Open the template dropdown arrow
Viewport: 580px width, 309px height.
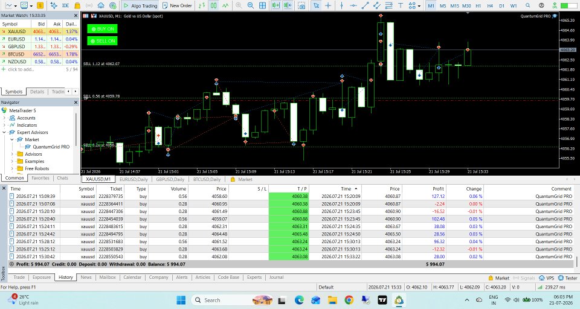pos(31,6)
